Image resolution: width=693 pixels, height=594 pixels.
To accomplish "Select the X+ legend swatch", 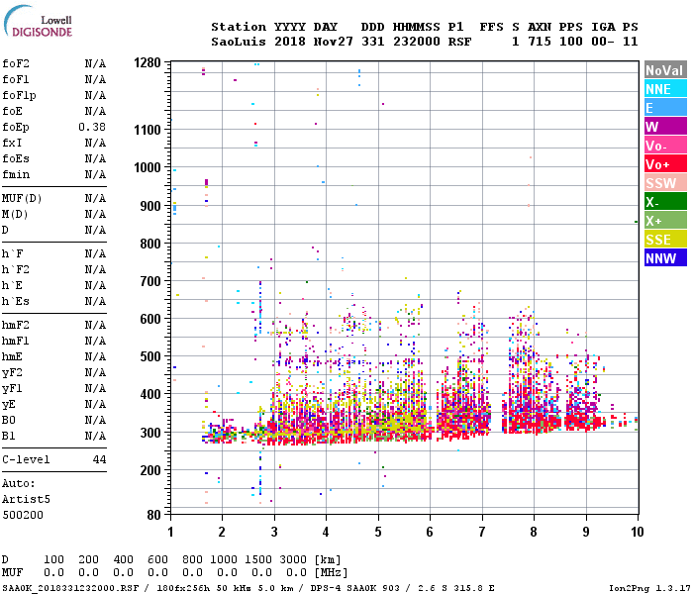I will [665, 221].
